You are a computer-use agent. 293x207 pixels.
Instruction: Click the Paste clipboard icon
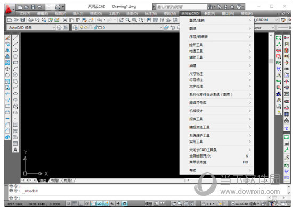[x=78, y=20]
